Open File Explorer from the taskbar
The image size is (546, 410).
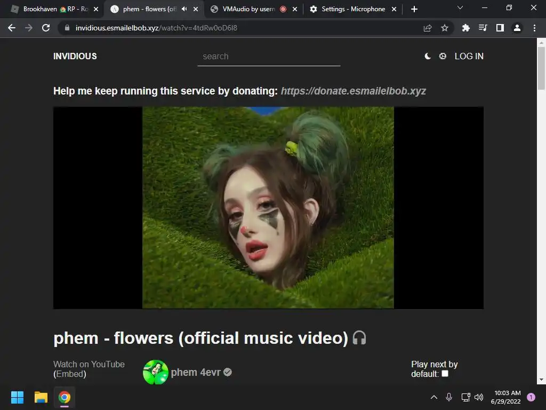pos(41,397)
